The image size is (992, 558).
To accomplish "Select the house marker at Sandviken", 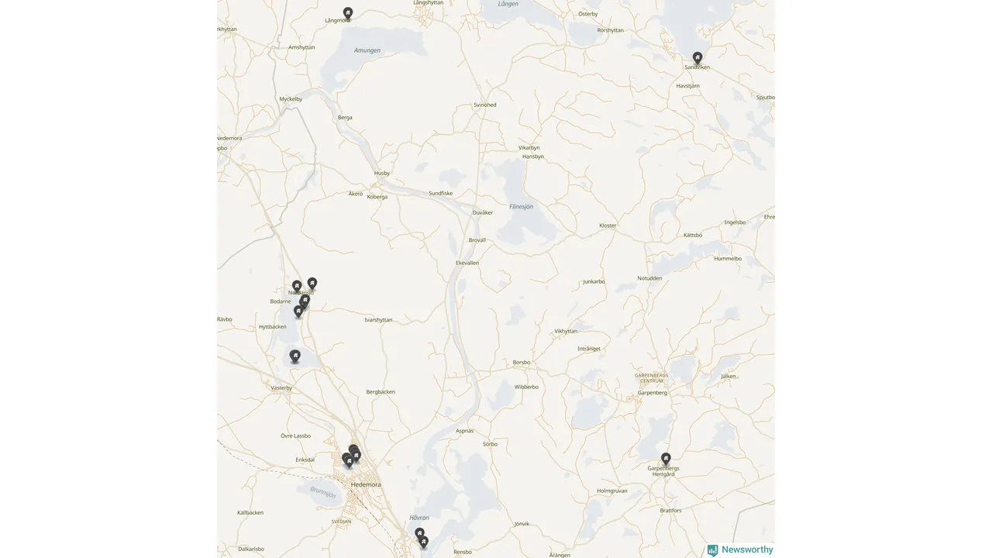I will pyautogui.click(x=697, y=58).
